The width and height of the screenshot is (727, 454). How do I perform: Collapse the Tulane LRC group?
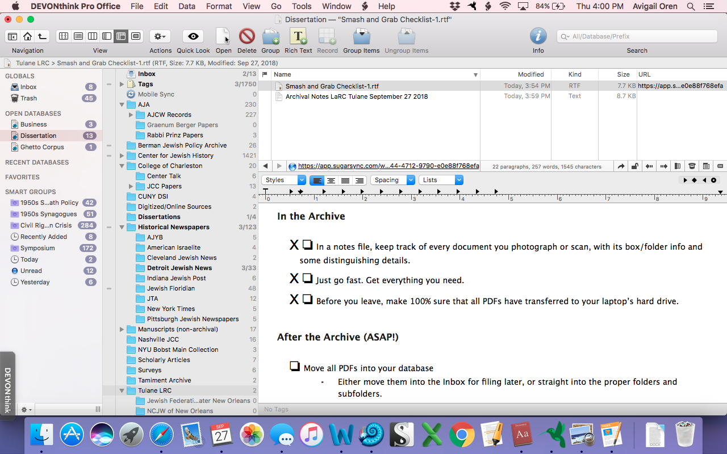coord(122,390)
